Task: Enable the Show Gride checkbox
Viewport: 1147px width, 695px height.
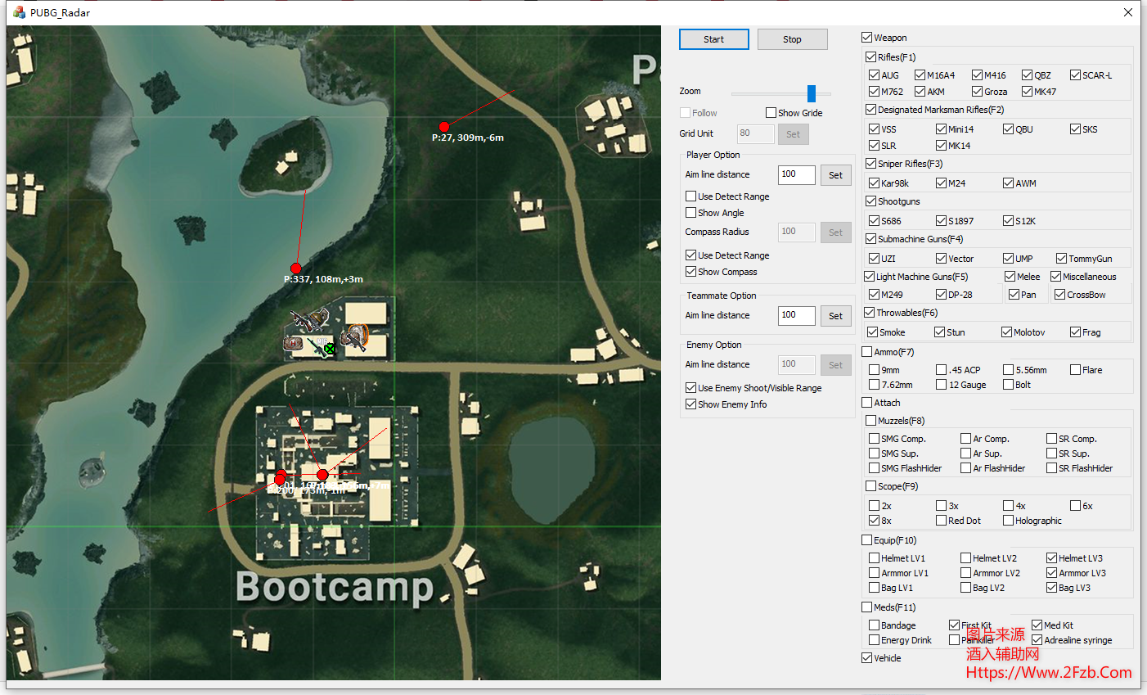Action: 771,113
